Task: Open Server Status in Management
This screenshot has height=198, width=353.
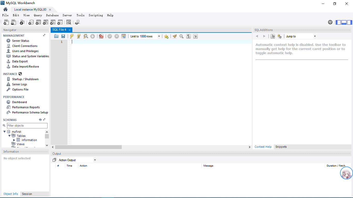Action: point(20,41)
